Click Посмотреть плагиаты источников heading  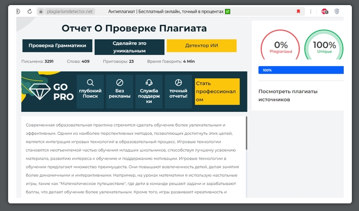click(288, 95)
